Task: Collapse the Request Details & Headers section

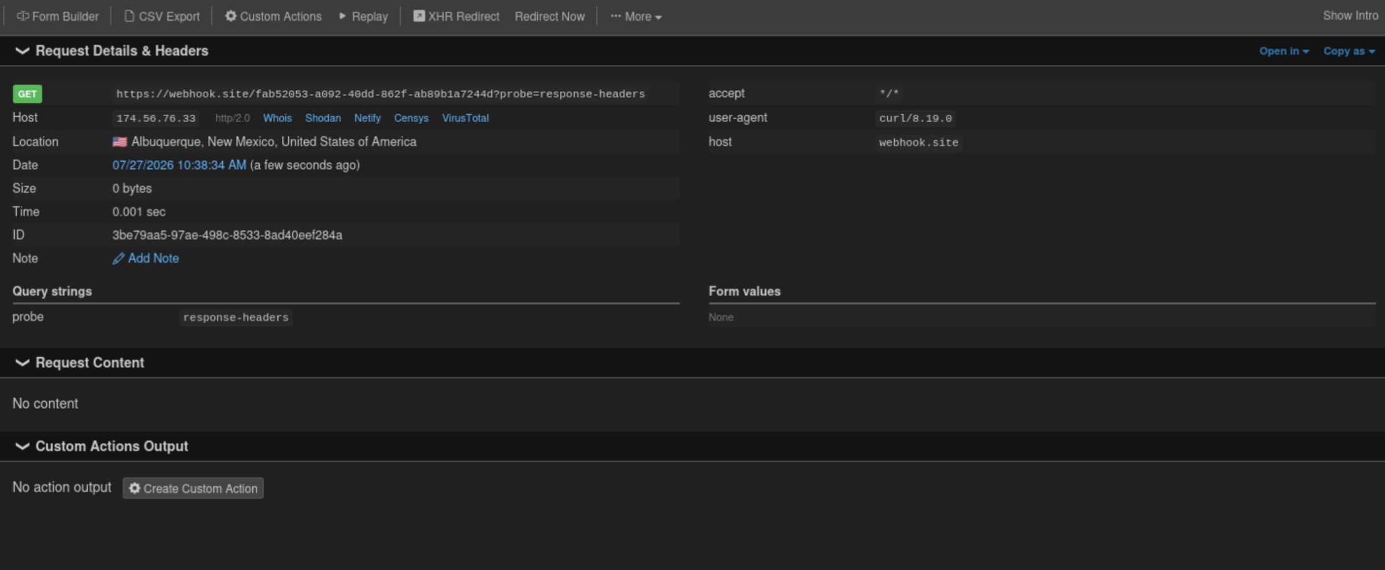Action: click(22, 51)
